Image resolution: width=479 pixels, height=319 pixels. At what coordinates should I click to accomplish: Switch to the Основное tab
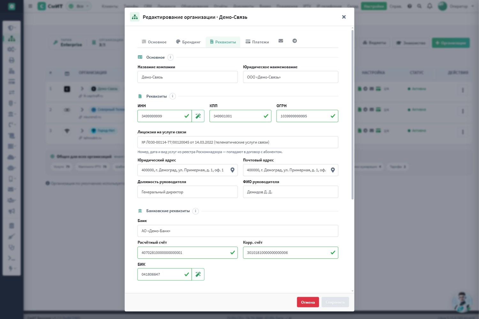tap(154, 42)
